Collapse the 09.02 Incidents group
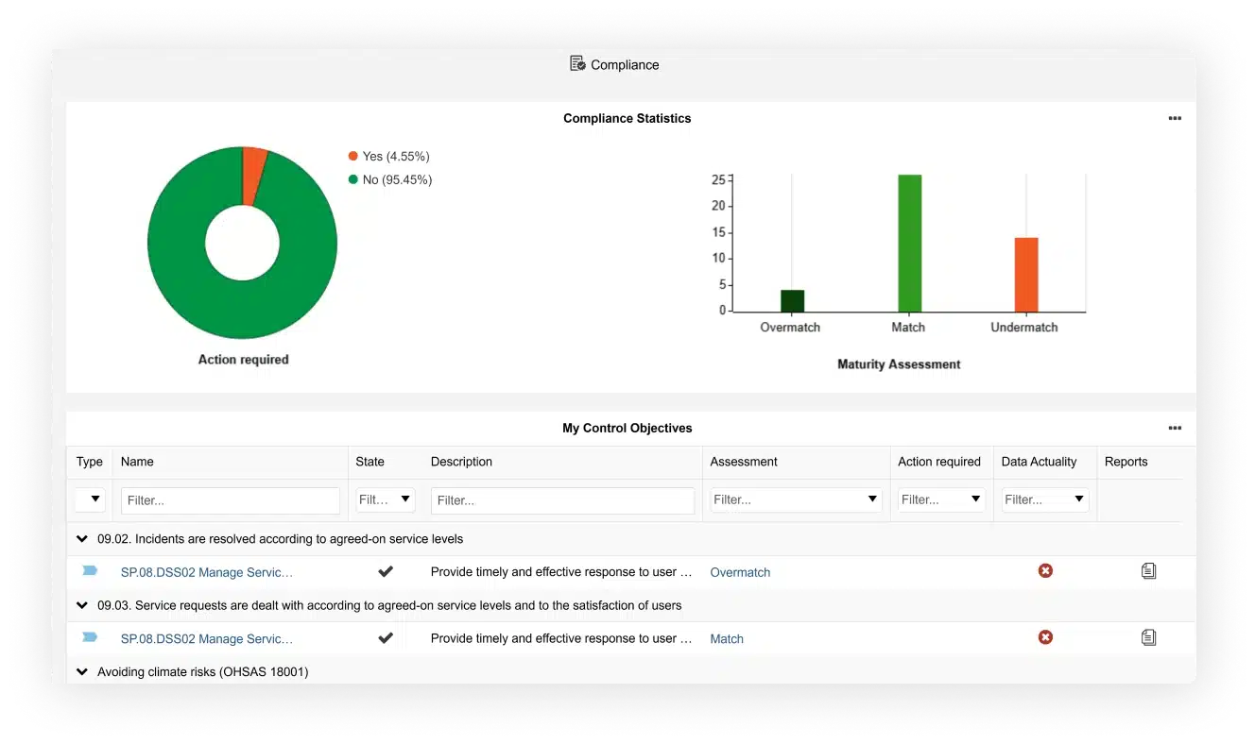This screenshot has height=744, width=1255. tap(82, 539)
